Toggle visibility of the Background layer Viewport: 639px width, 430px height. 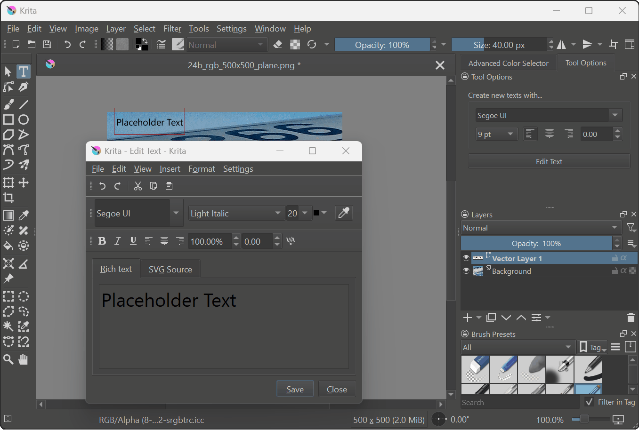click(x=466, y=271)
